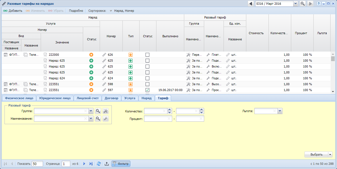Click the page size field showing 50
This screenshot has height=169, width=337.
[37, 164]
